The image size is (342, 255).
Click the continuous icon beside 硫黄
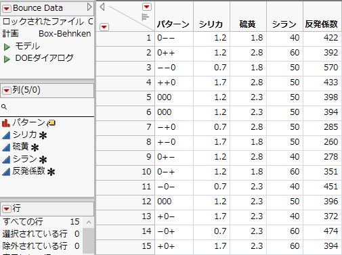(x=6, y=147)
